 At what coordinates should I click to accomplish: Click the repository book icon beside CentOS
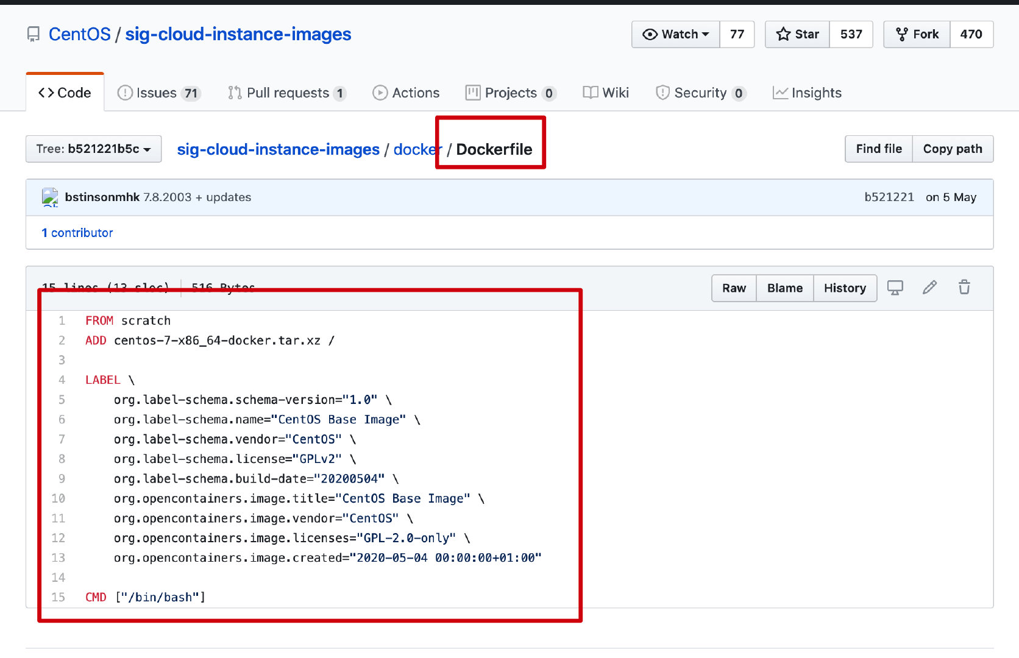[x=34, y=35]
